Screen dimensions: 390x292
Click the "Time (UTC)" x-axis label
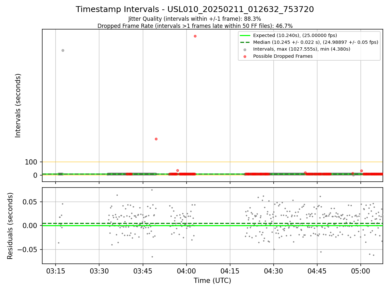click(212, 281)
